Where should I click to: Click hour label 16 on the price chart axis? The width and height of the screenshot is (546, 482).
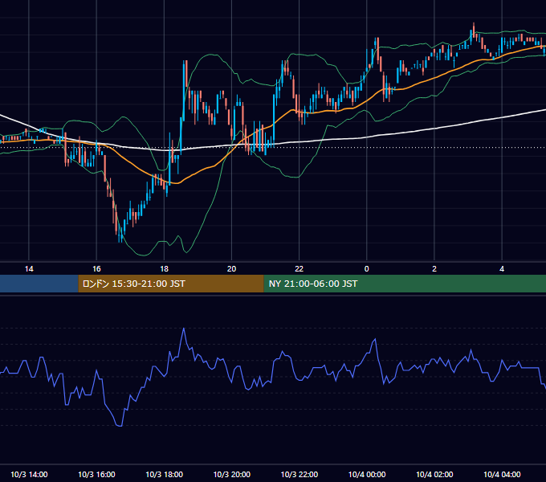point(96,269)
